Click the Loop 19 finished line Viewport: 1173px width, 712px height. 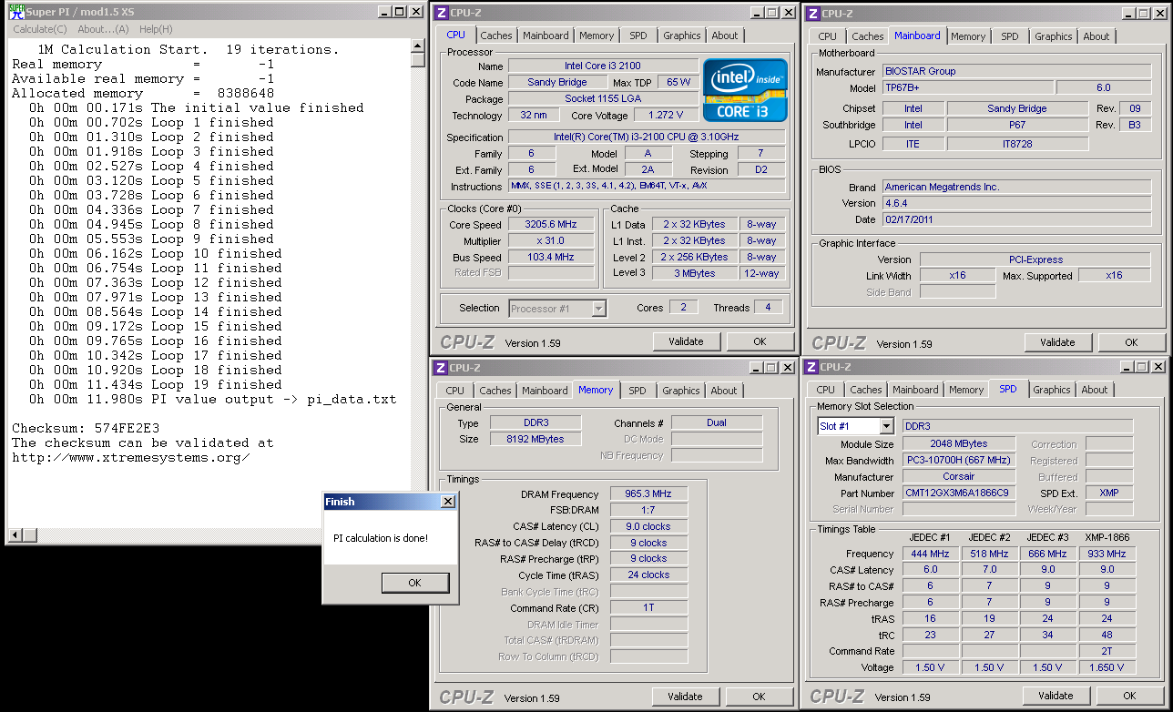pyautogui.click(x=156, y=384)
